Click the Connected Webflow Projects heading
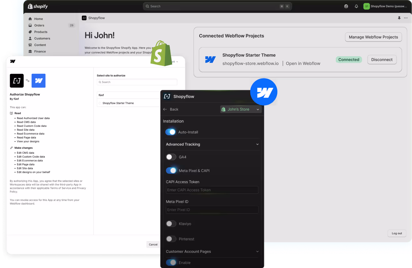The width and height of the screenshot is (412, 268). point(231,36)
